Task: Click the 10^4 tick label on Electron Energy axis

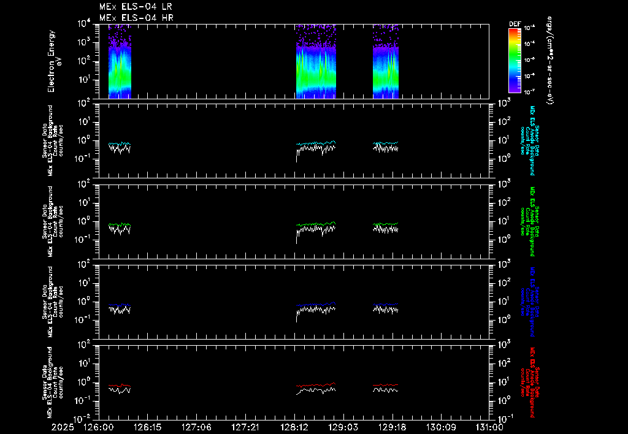Action: click(x=84, y=24)
